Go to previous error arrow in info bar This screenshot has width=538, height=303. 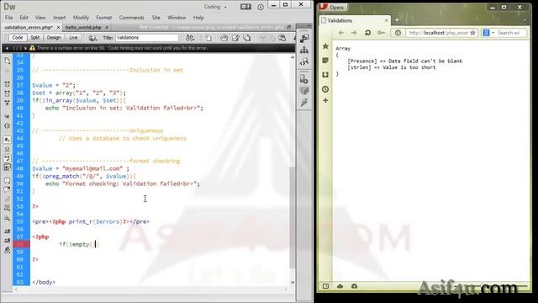7,48
